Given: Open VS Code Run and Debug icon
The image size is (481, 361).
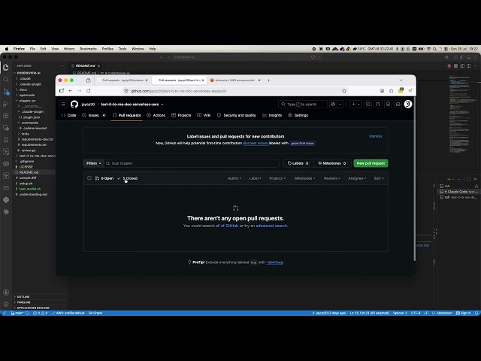Looking at the screenshot, I should point(6,104).
